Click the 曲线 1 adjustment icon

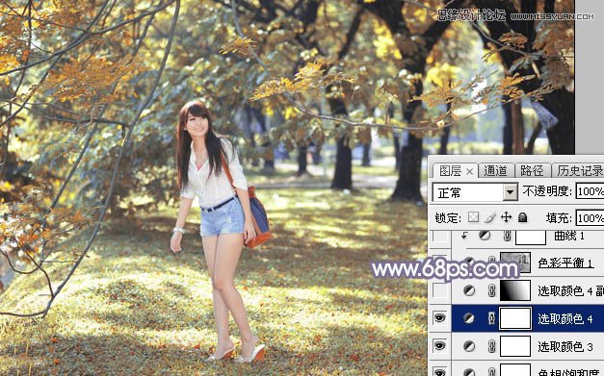coord(485,236)
